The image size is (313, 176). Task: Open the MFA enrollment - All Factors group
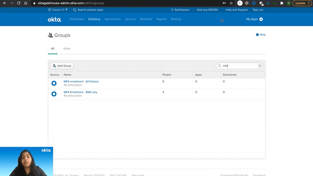click(81, 81)
